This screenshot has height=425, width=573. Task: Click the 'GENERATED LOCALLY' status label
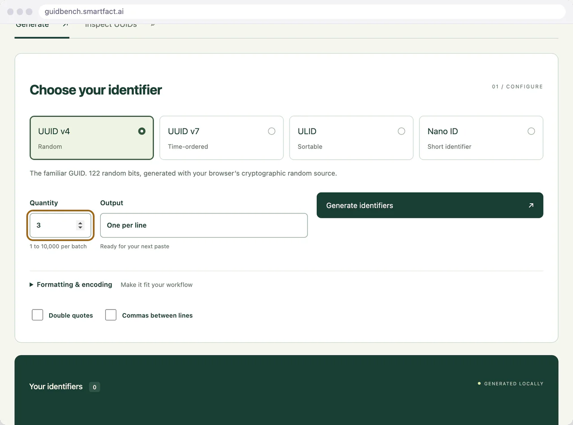pos(510,383)
